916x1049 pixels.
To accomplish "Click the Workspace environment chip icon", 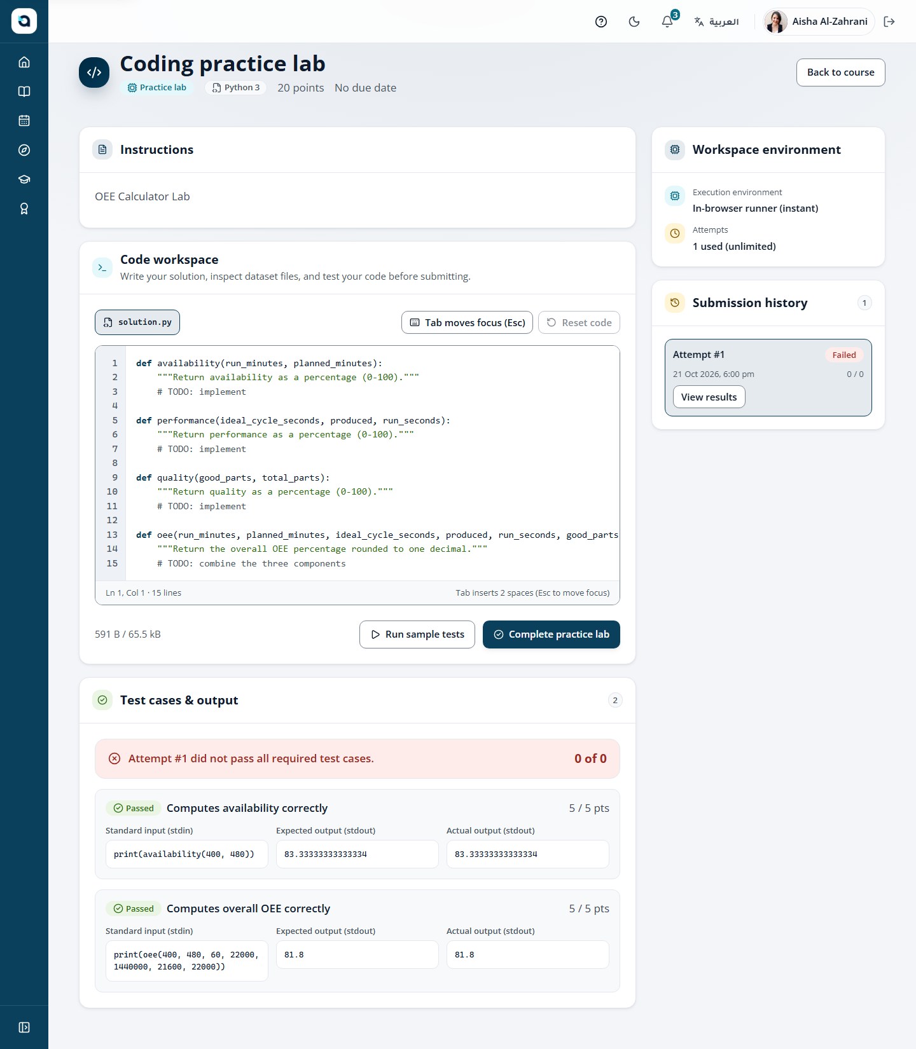I will [x=675, y=149].
